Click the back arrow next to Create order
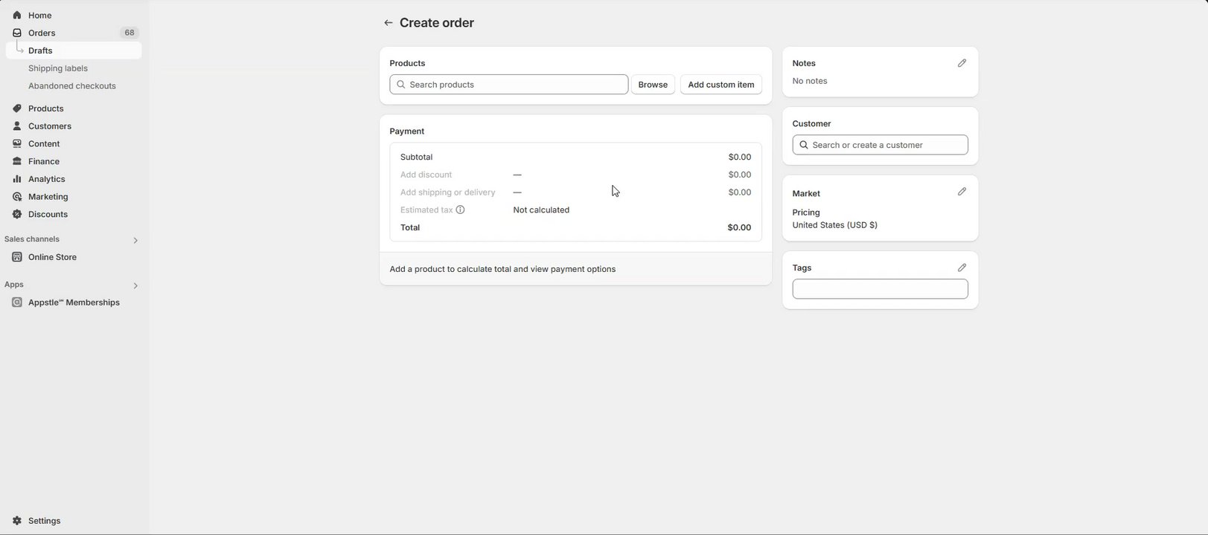Viewport: 1208px width, 535px height. pyautogui.click(x=388, y=23)
